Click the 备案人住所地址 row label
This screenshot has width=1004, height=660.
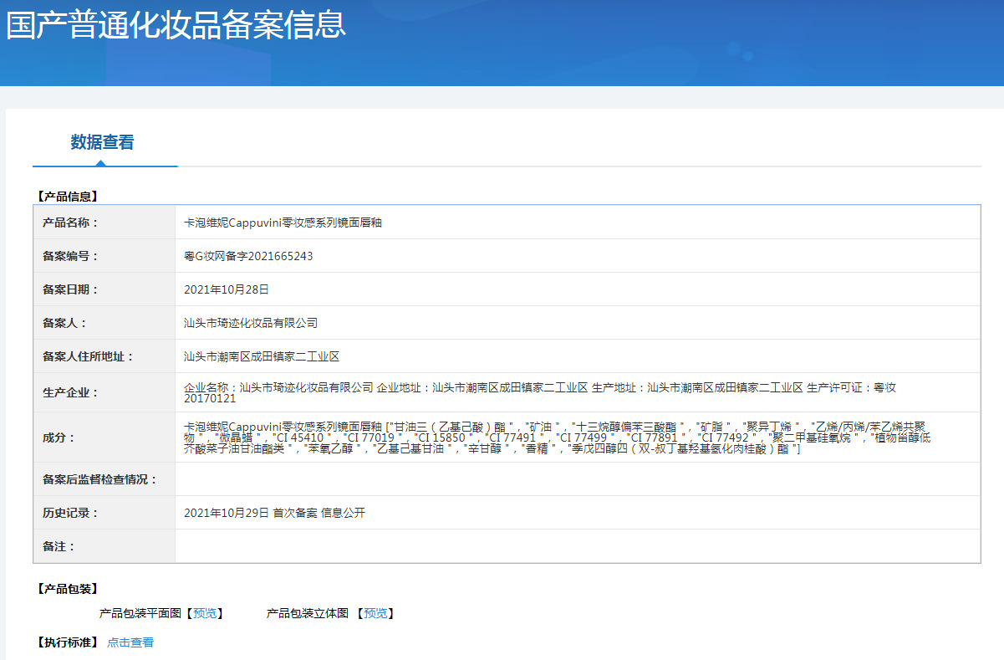click(88, 356)
